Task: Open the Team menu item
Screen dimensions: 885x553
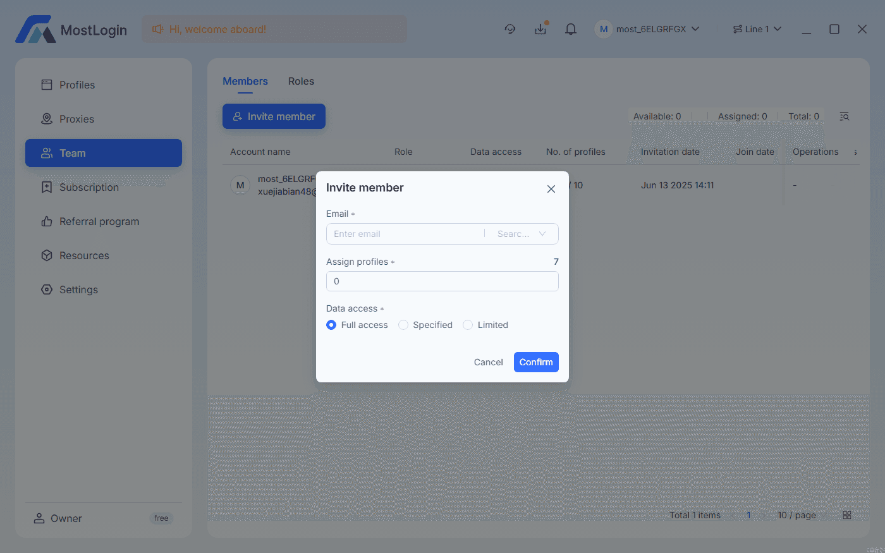Action: 104,153
